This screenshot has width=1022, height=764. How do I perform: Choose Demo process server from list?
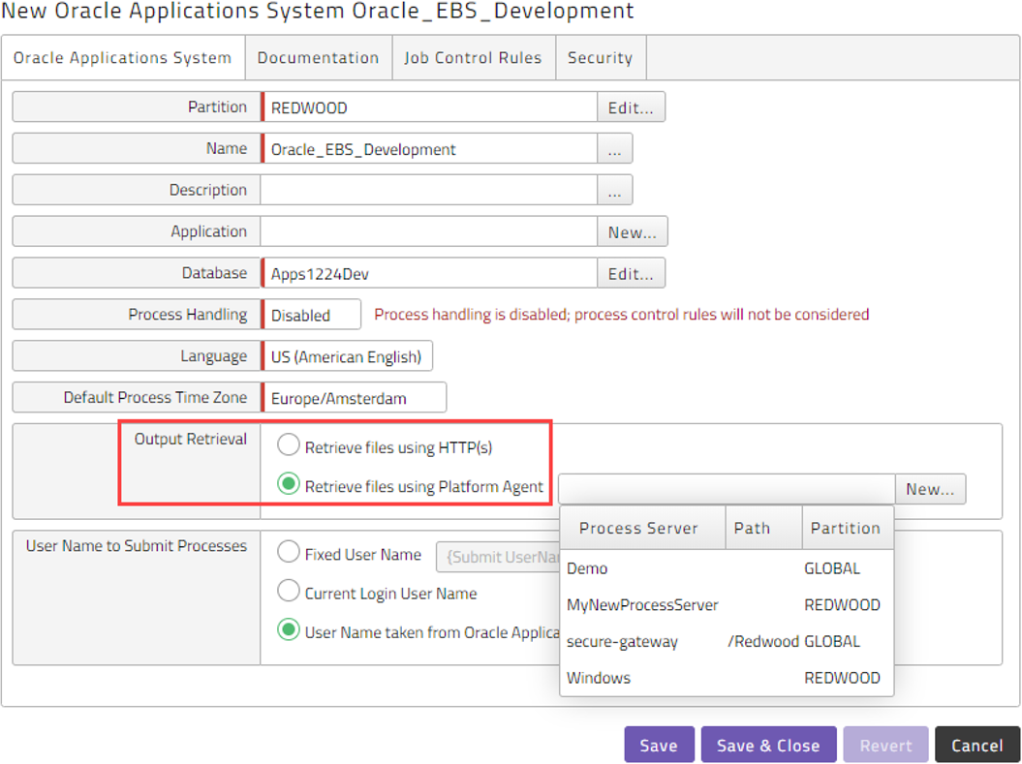[727, 568]
